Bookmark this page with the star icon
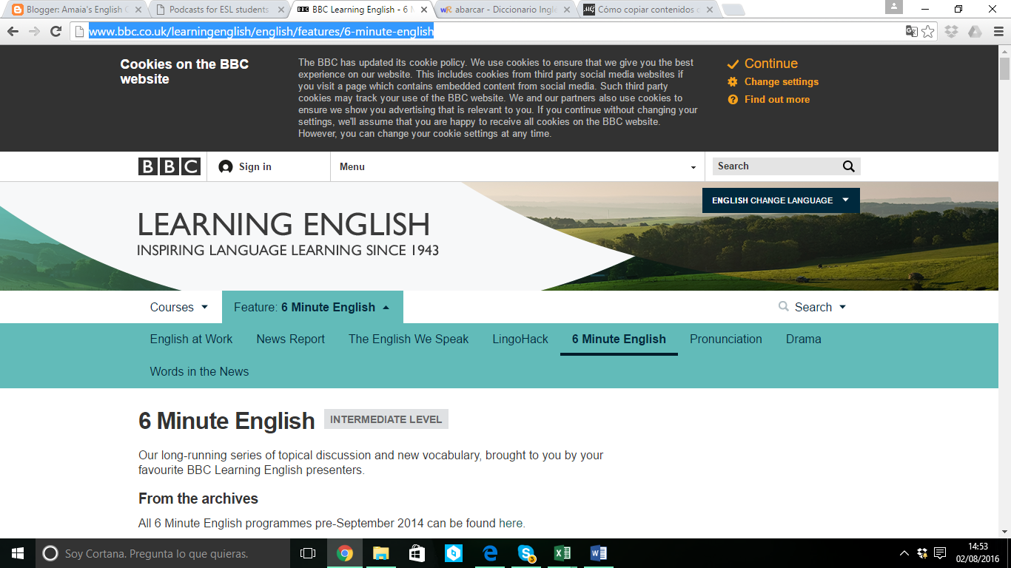Screen dimensions: 1011x568 coord(928,32)
